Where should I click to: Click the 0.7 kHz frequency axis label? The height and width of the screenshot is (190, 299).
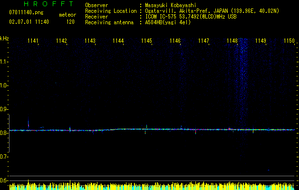click(4, 157)
